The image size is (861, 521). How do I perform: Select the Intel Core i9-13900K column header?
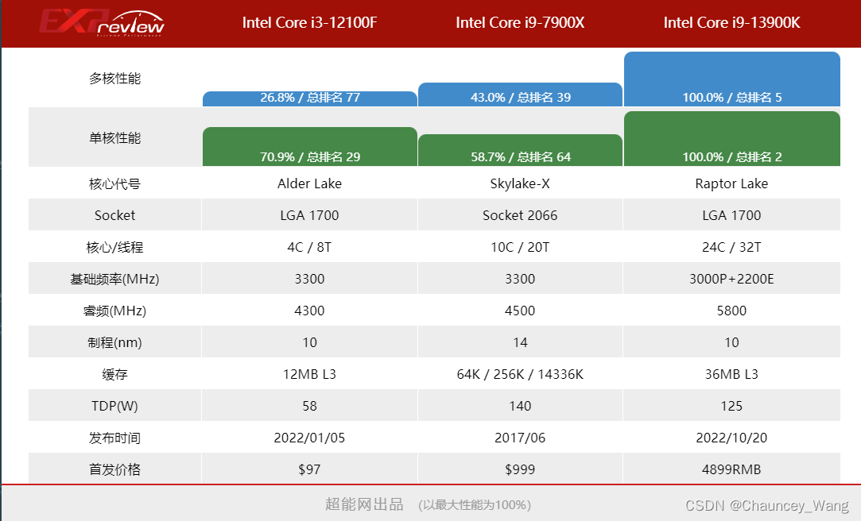coord(731,22)
